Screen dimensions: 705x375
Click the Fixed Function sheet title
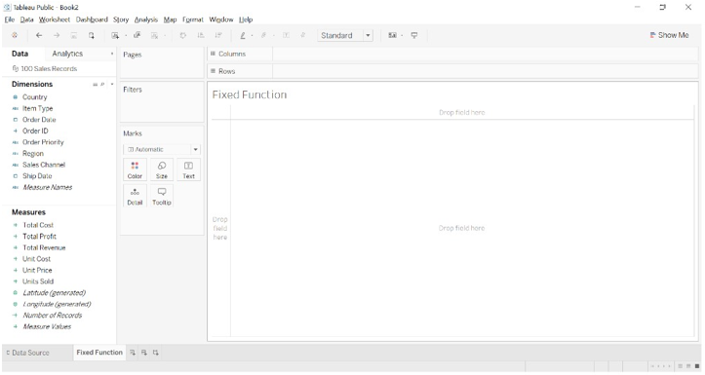(250, 94)
